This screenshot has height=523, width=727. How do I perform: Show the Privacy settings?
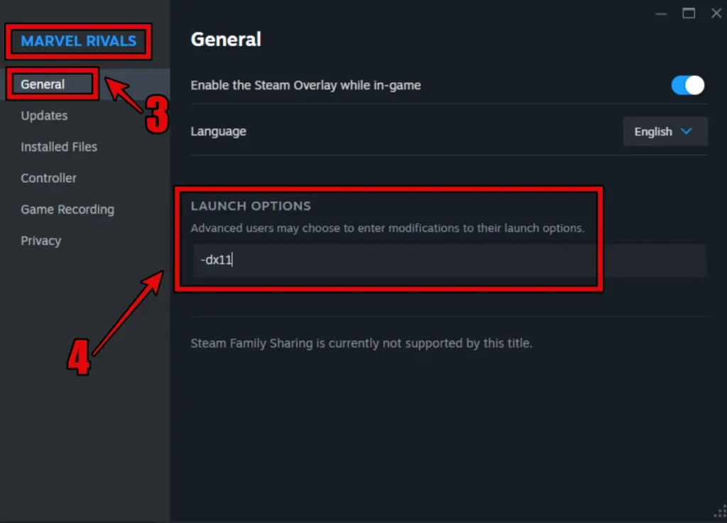[40, 241]
